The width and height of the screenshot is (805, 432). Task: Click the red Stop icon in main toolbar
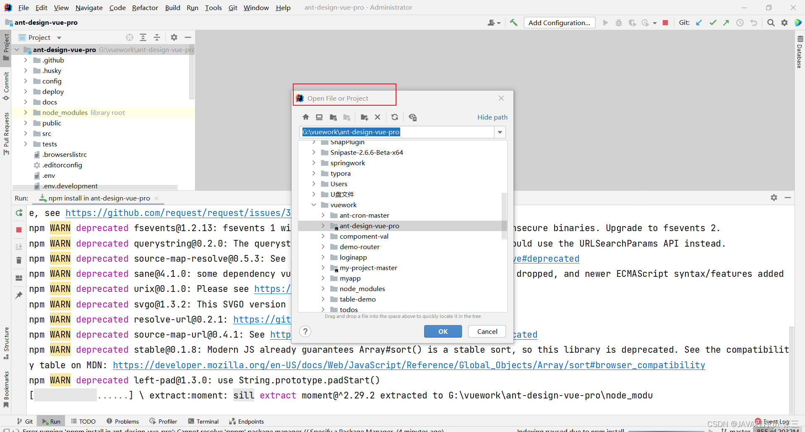[665, 23]
